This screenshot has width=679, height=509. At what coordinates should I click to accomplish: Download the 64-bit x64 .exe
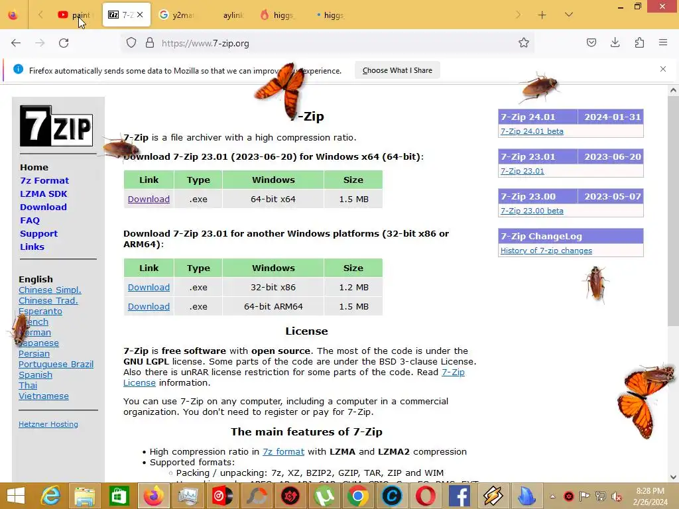click(x=149, y=199)
